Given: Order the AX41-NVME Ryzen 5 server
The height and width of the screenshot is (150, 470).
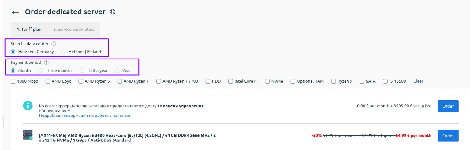Looking at the screenshot, I should pos(448,136).
